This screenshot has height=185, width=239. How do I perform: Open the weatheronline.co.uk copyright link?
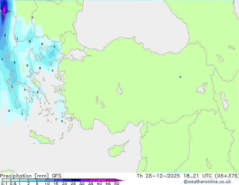pyautogui.click(x=207, y=182)
